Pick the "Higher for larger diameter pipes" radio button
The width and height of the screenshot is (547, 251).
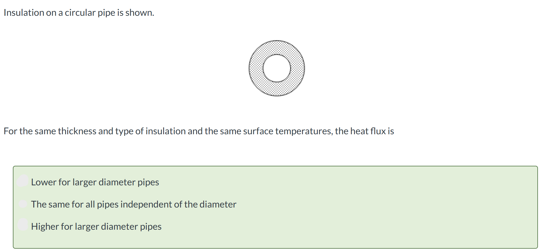pyautogui.click(x=23, y=225)
